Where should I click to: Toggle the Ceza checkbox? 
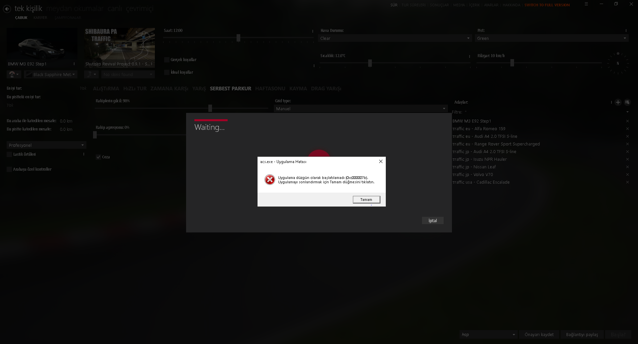pos(98,157)
